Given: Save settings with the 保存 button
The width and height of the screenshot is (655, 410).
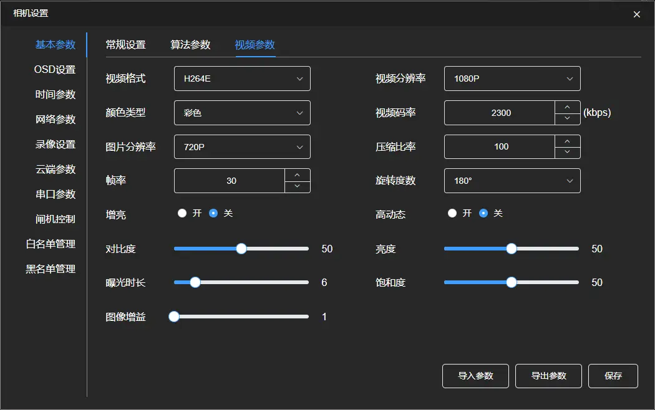Looking at the screenshot, I should (x=613, y=376).
